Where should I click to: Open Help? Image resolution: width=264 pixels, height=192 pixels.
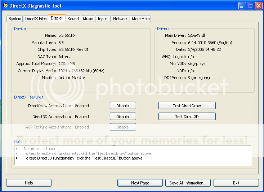click(29, 183)
